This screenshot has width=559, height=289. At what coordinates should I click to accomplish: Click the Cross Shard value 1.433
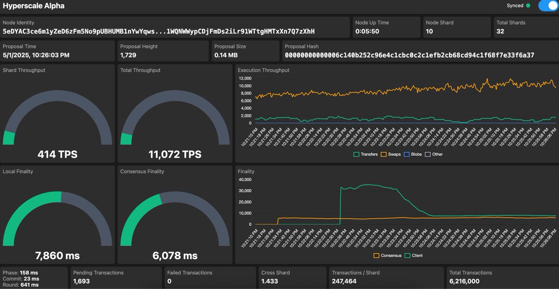pyautogui.click(x=271, y=281)
